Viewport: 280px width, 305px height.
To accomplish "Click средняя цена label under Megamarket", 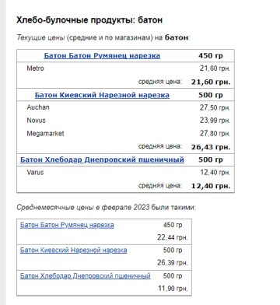I will click(x=160, y=146).
